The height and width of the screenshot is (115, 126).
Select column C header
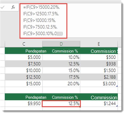pyautogui.click(x=24, y=44)
